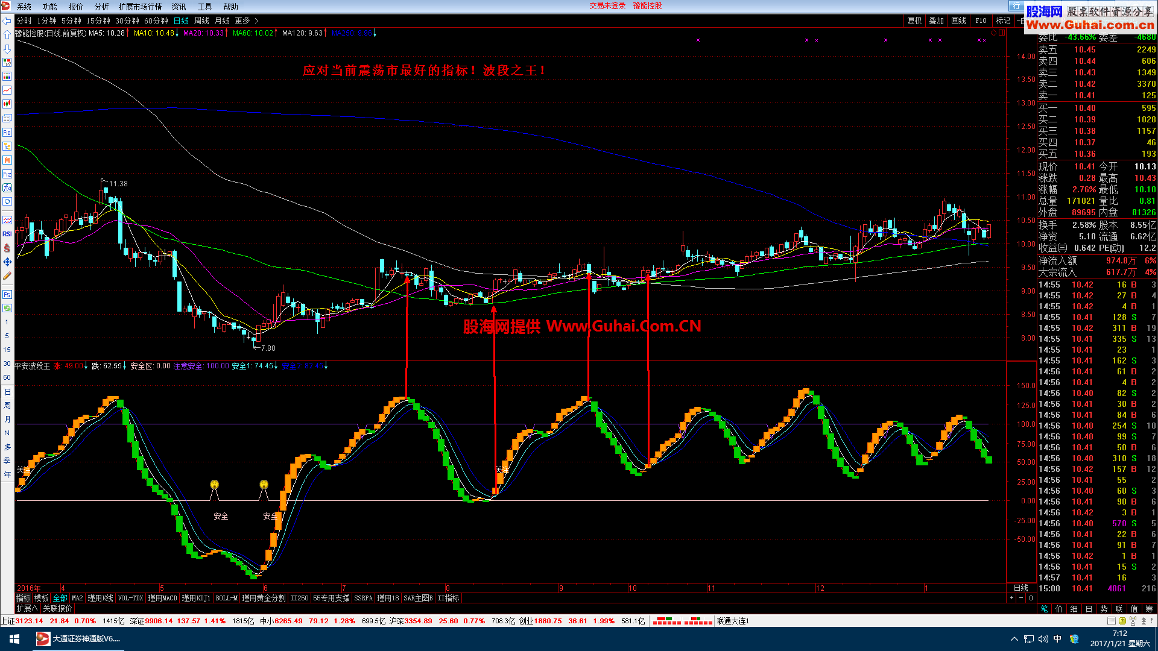Image resolution: width=1158 pixels, height=651 pixels.
Task: Click the 画线 draw line button
Action: tap(958, 20)
